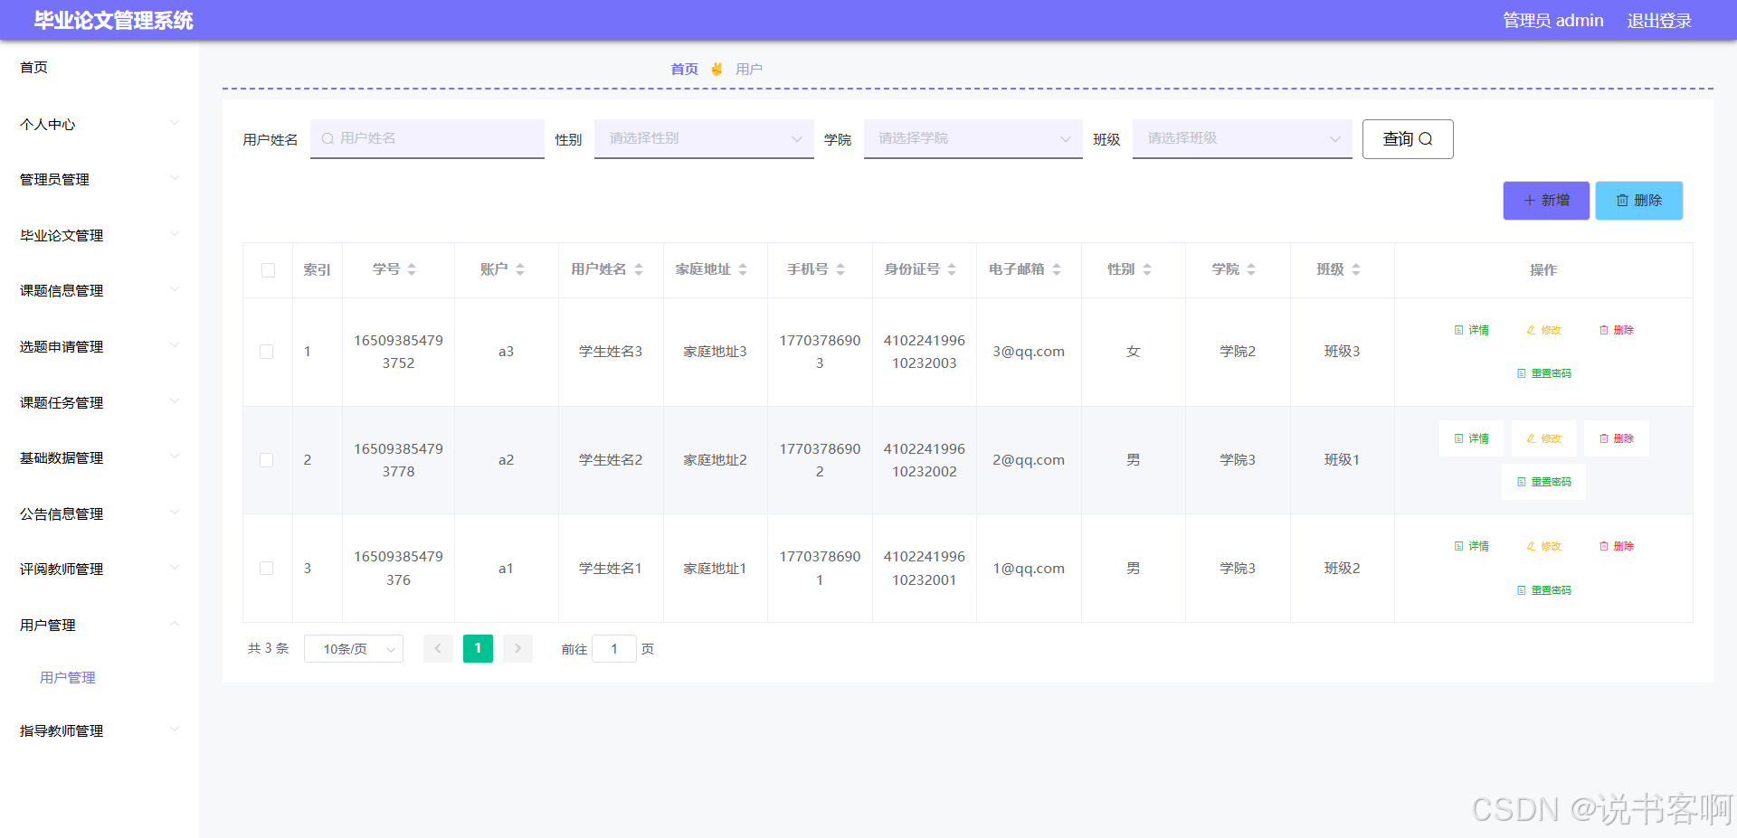Click the blue 删除 batch delete button

click(x=1638, y=201)
